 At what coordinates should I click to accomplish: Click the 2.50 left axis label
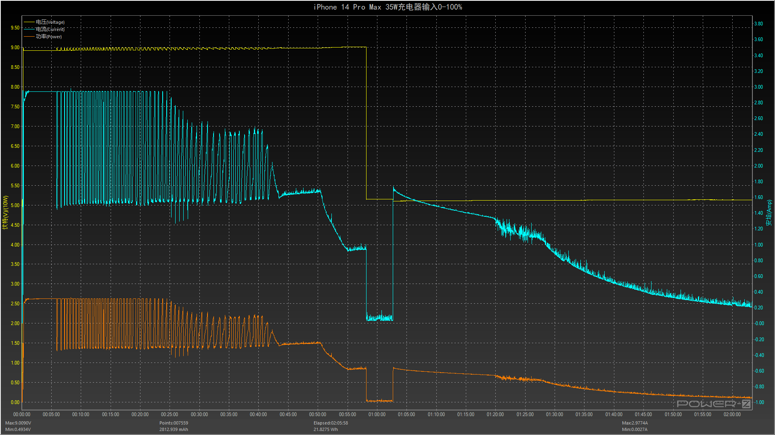(x=15, y=304)
